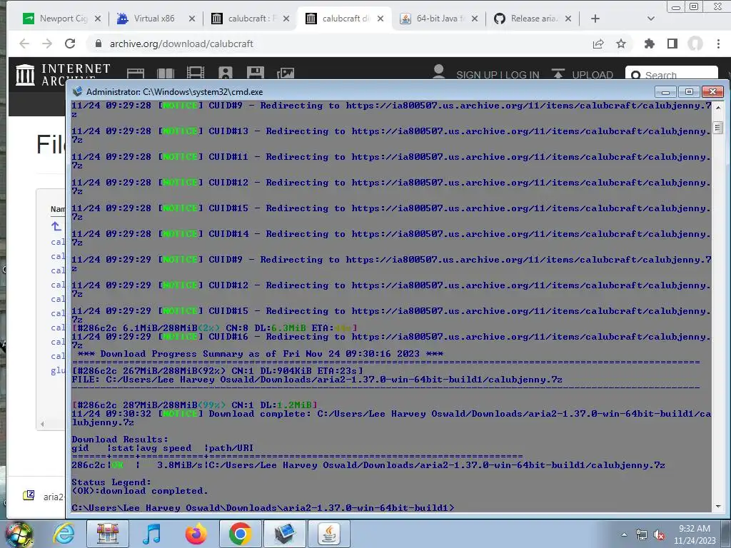The image size is (731, 548).
Task: Open the media player music note icon
Action: [151, 534]
